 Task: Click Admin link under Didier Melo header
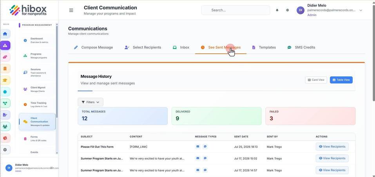(x=312, y=15)
